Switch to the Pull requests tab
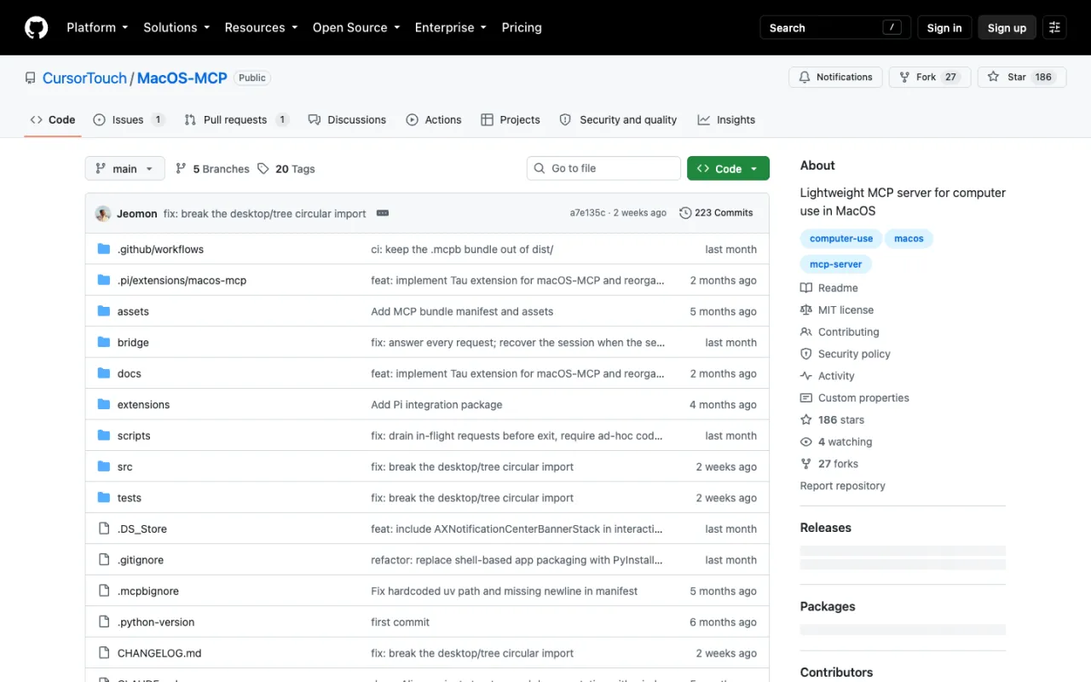This screenshot has height=682, width=1091. pyautogui.click(x=236, y=119)
